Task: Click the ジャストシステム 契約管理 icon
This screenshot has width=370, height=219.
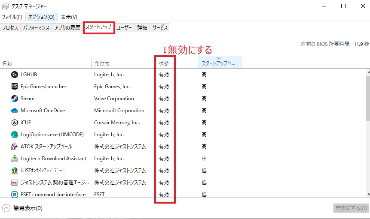Action: pyautogui.click(x=15, y=183)
